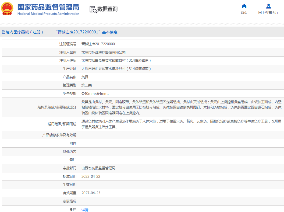The height and width of the screenshot is (212, 284).
Task: Click the document icon before 境内医疗器械
Action: pos(3,32)
